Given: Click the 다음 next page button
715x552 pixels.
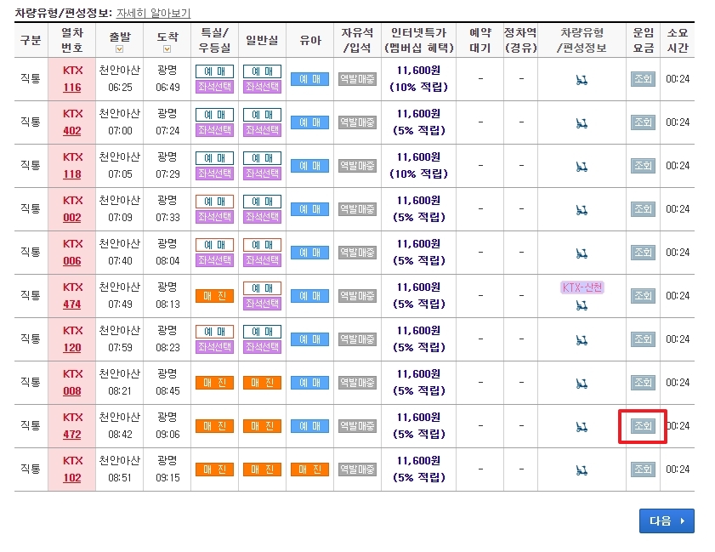Looking at the screenshot, I should (667, 521).
